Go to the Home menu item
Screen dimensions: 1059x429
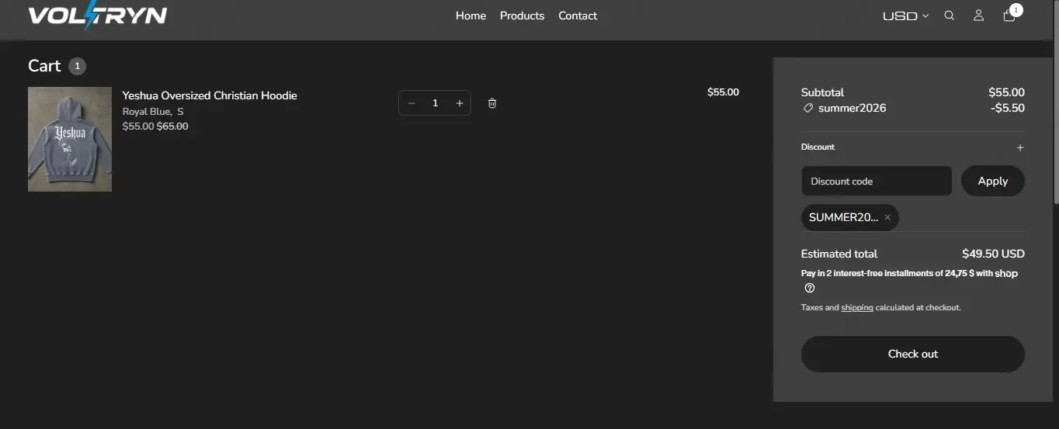(x=470, y=16)
